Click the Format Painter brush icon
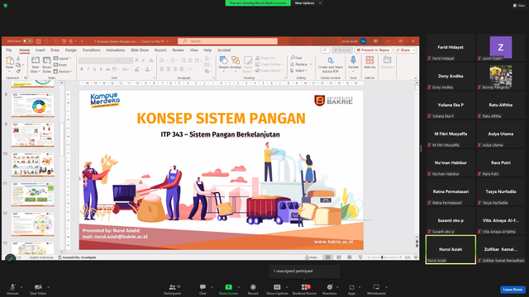Viewport: 529px width, 297px height. [18, 71]
